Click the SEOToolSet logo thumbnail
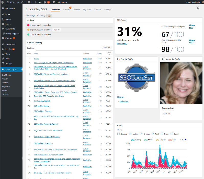 click(137, 78)
